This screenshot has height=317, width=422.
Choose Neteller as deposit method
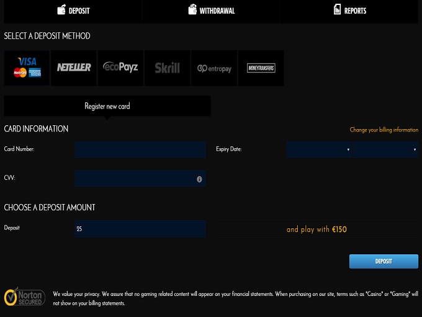[74, 68]
